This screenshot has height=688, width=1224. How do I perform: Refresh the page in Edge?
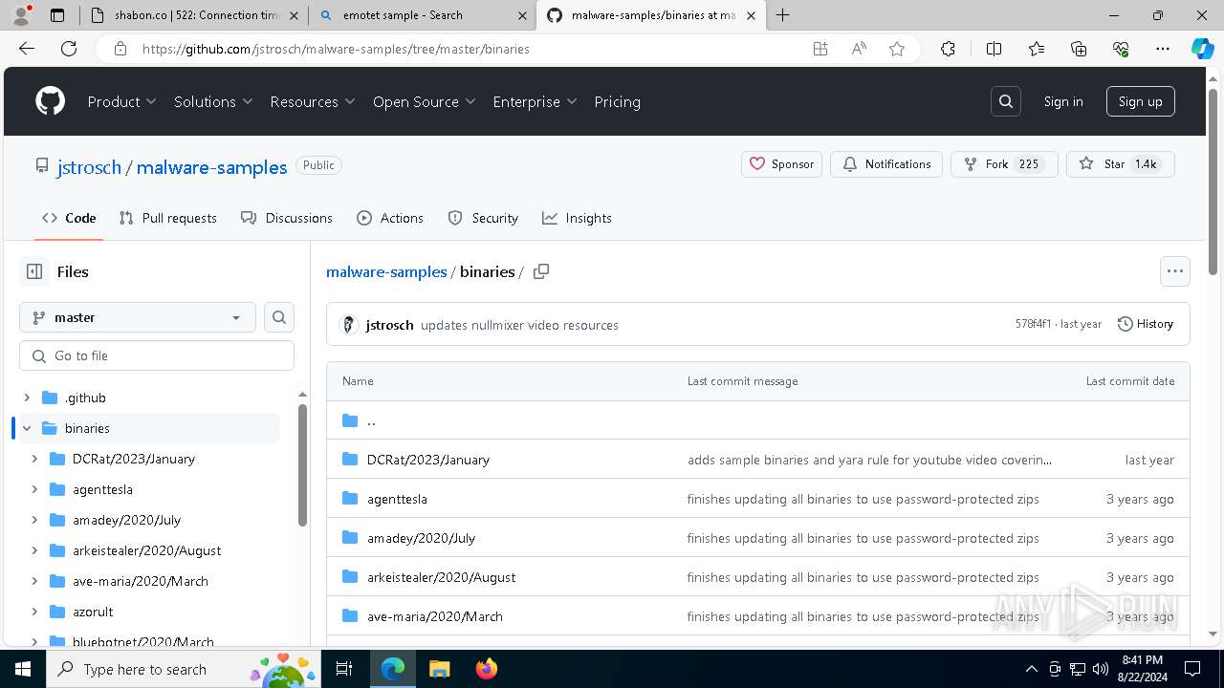coord(69,49)
